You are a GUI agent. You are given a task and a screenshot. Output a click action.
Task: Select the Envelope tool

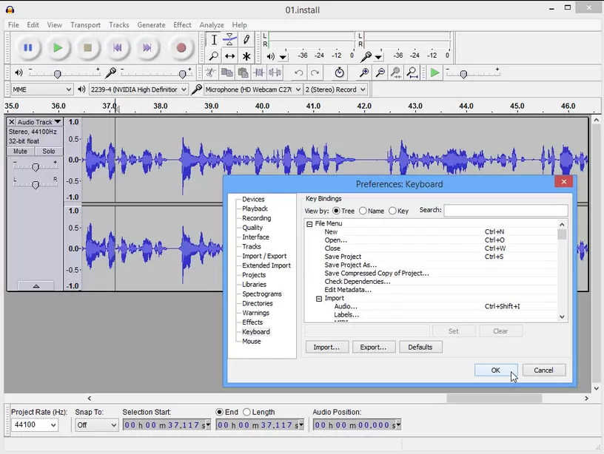pos(230,40)
